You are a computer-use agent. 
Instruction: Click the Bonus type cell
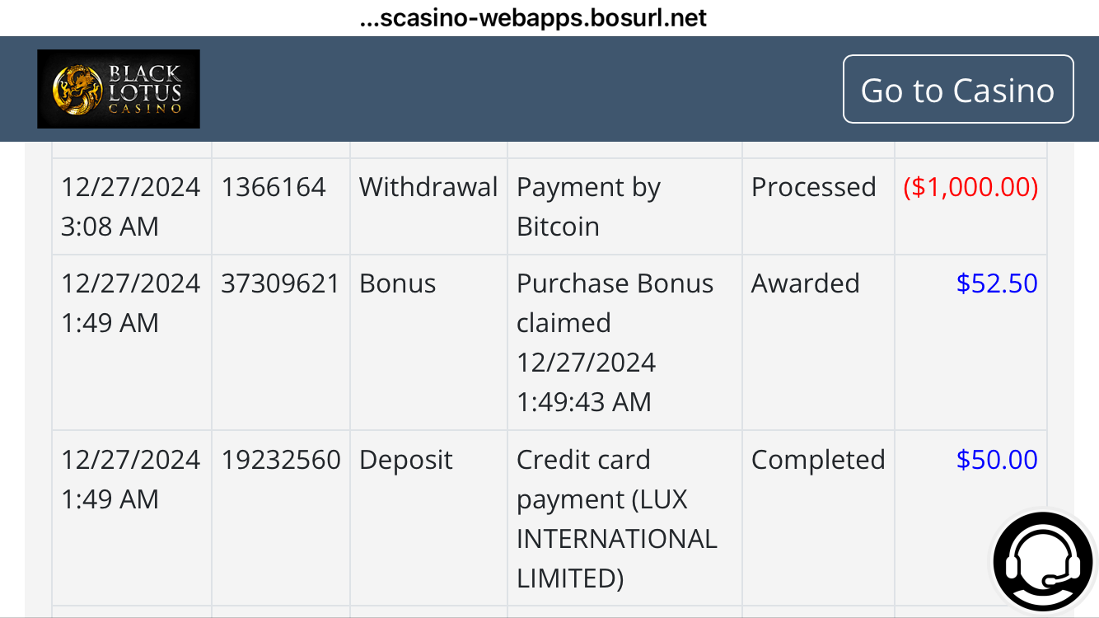[398, 283]
